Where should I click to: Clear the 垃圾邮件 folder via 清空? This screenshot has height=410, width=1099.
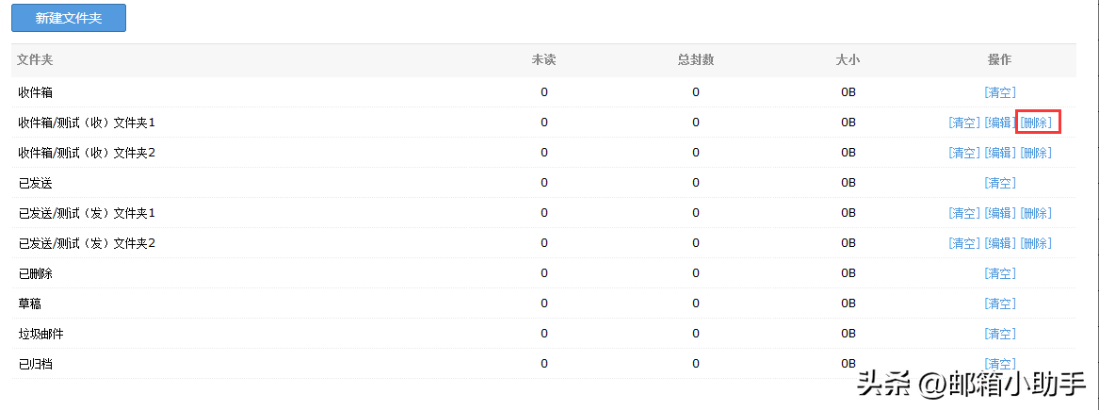pyautogui.click(x=999, y=334)
